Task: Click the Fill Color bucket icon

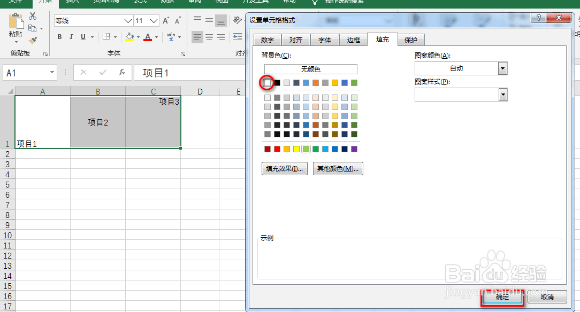Action: point(129,36)
